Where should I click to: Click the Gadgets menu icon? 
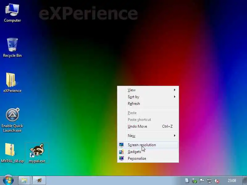click(121, 152)
